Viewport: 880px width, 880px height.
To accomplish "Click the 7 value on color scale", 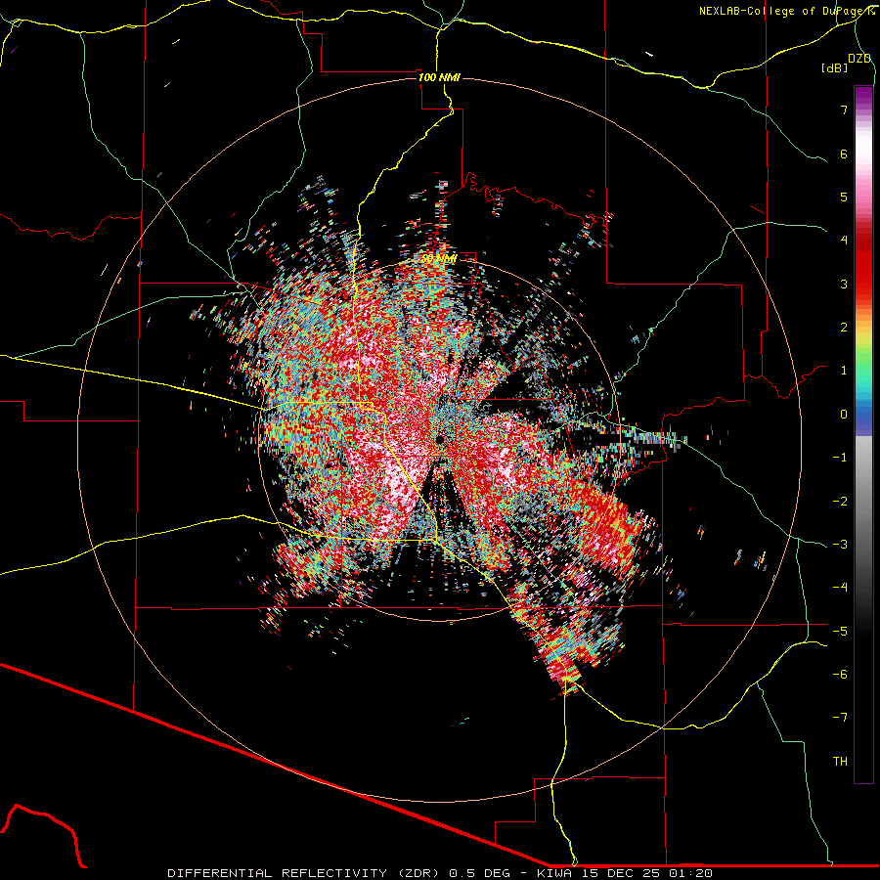I will pos(844,110).
